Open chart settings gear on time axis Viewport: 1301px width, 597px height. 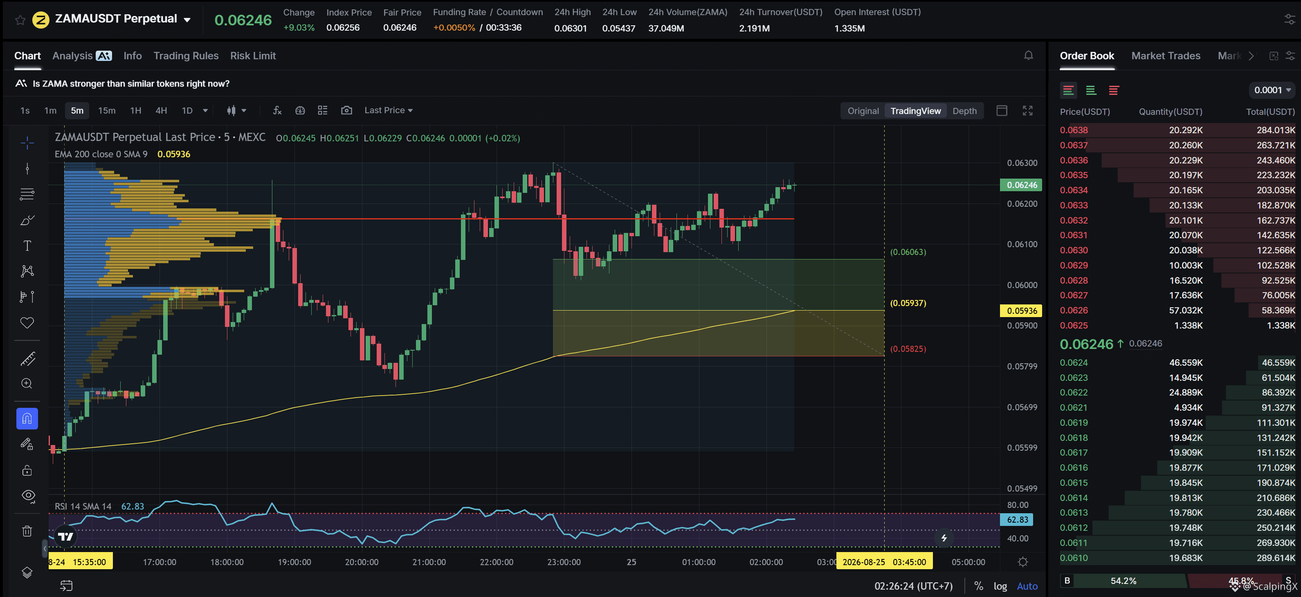[1023, 562]
